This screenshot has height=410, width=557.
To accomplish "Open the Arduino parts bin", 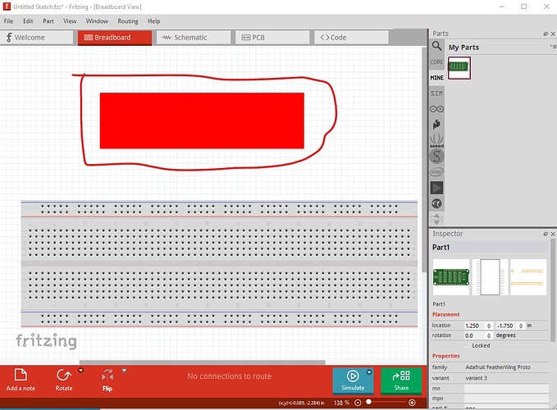I will coord(436,109).
